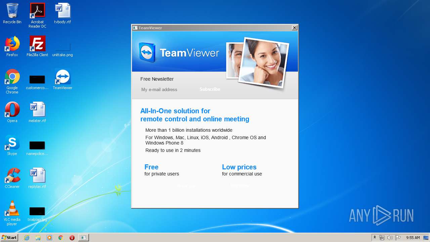Launch Opera from the desktop
This screenshot has width=430, height=242.
coord(12,112)
